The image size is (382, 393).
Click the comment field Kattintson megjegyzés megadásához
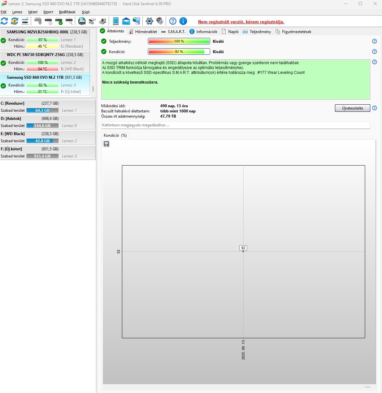[235, 125]
